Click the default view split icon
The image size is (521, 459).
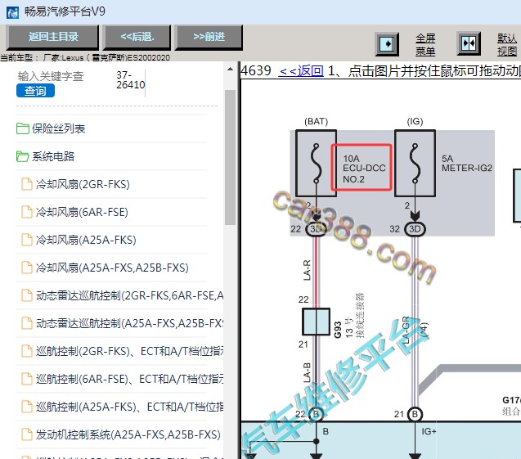469,43
